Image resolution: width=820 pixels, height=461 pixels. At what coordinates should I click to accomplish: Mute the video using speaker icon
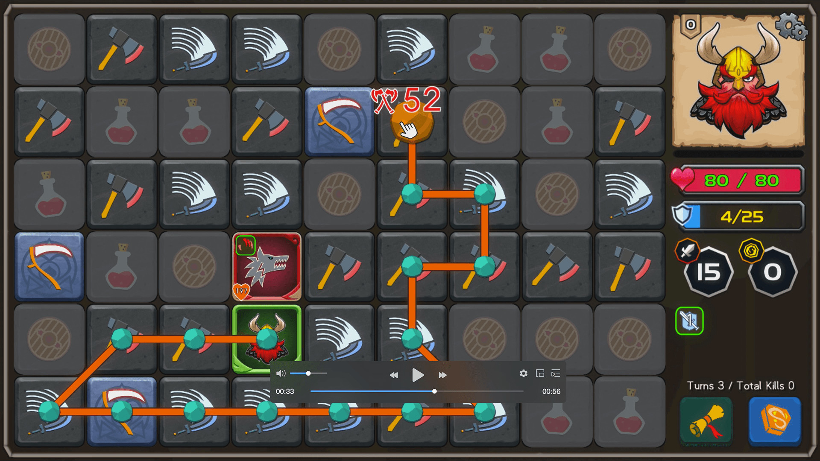pyautogui.click(x=281, y=373)
